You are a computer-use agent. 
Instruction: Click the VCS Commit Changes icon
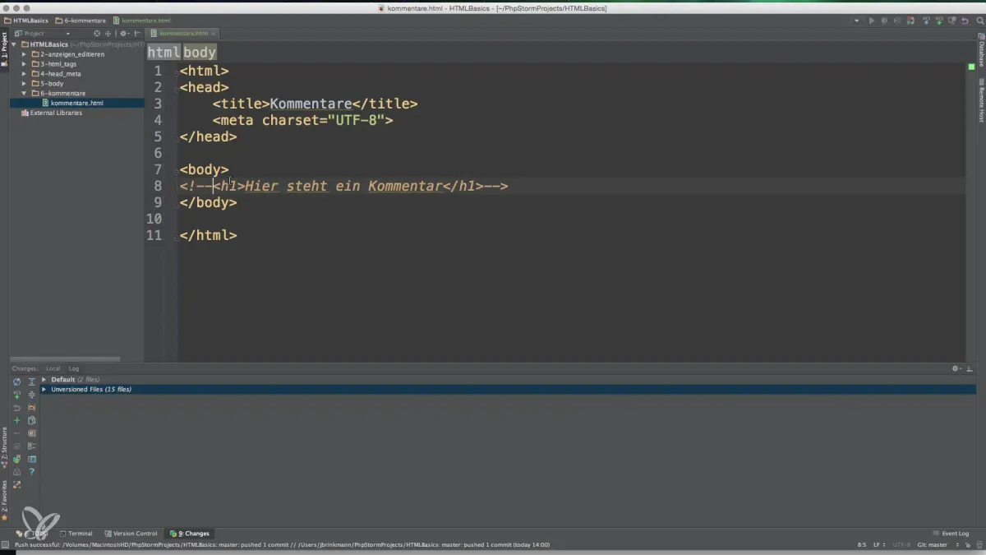point(938,21)
